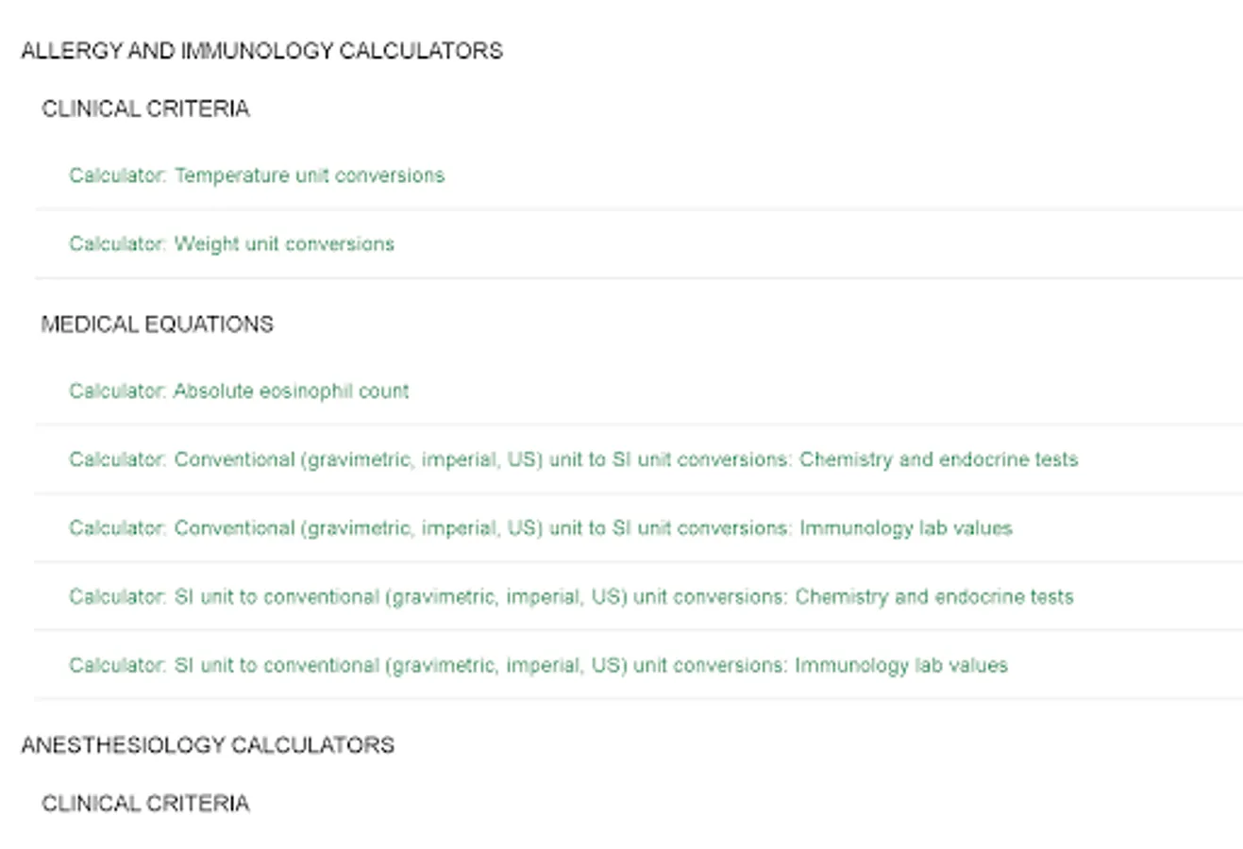
Task: Toggle Clinical Criteria under Anesthesiology Calculators
Action: pos(145,804)
